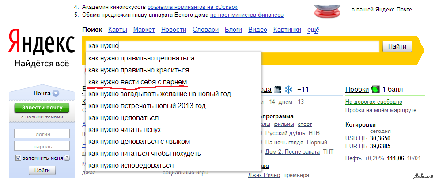Select suggestion как нужно вести себя с парнем
The image size is (435, 181).
[137, 82]
